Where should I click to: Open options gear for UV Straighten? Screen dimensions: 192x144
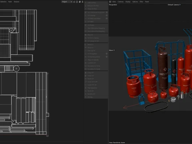[106, 54]
